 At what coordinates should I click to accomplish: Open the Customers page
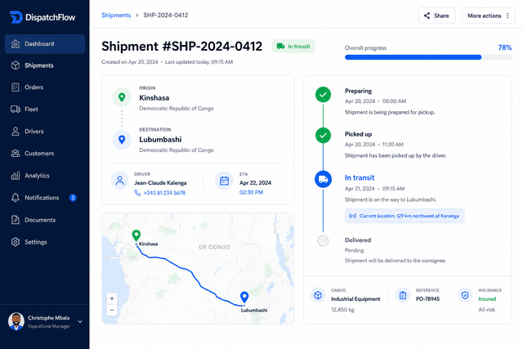click(45, 154)
